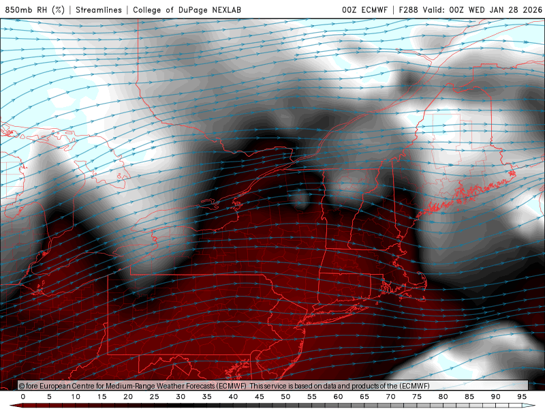Click the "Streamlines" label in header

[99, 10]
